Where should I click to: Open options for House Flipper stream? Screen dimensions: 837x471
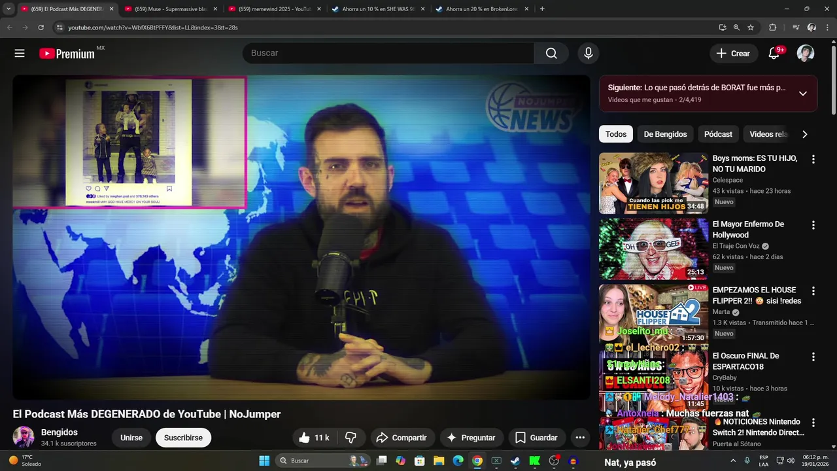click(813, 290)
